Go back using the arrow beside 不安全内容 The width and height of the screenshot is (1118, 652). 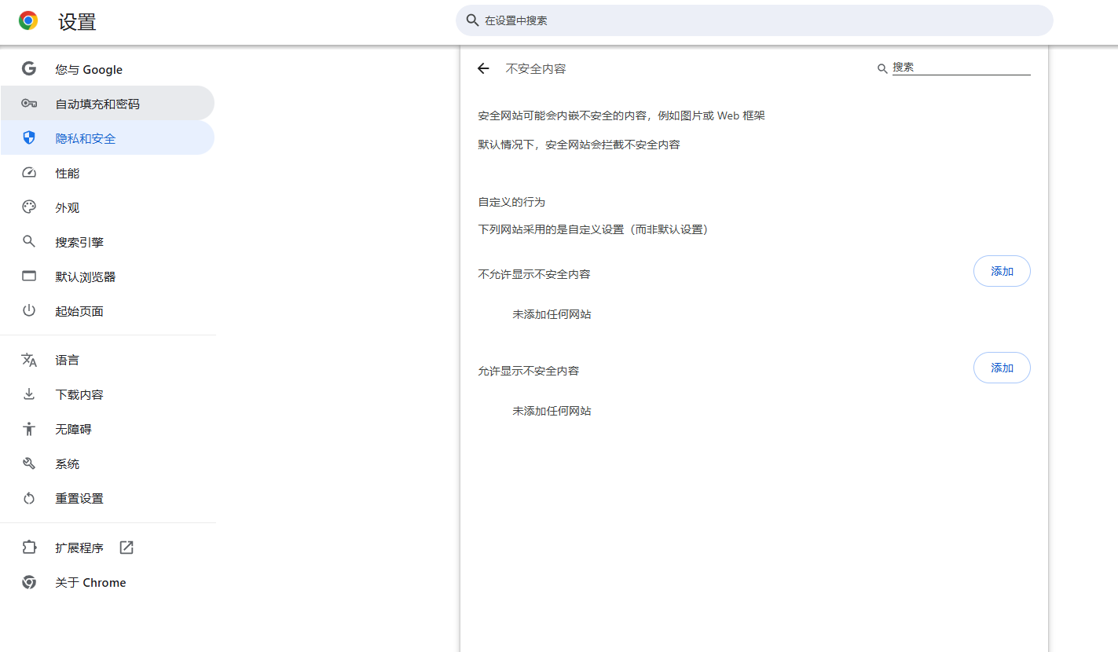[x=483, y=68]
